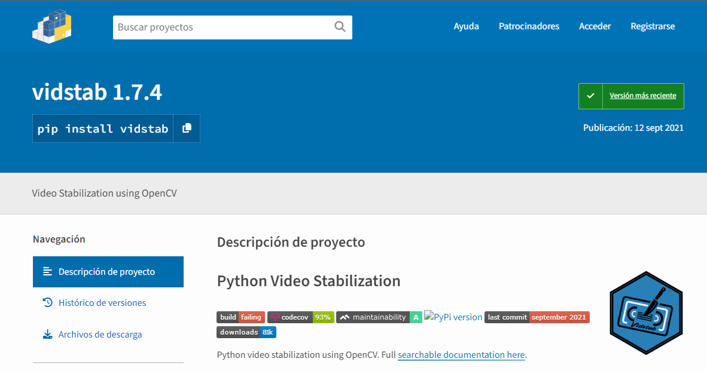Click the codecov 93% badge

coord(301,317)
